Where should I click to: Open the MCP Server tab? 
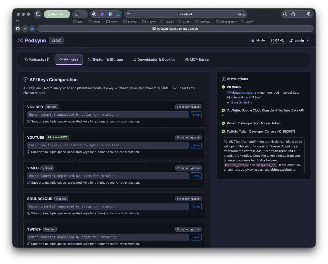pos(197,60)
